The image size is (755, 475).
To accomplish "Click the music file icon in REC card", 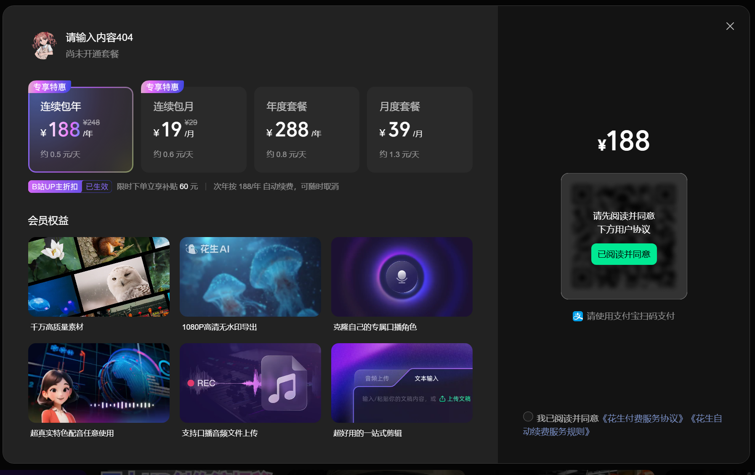I will 284,383.
